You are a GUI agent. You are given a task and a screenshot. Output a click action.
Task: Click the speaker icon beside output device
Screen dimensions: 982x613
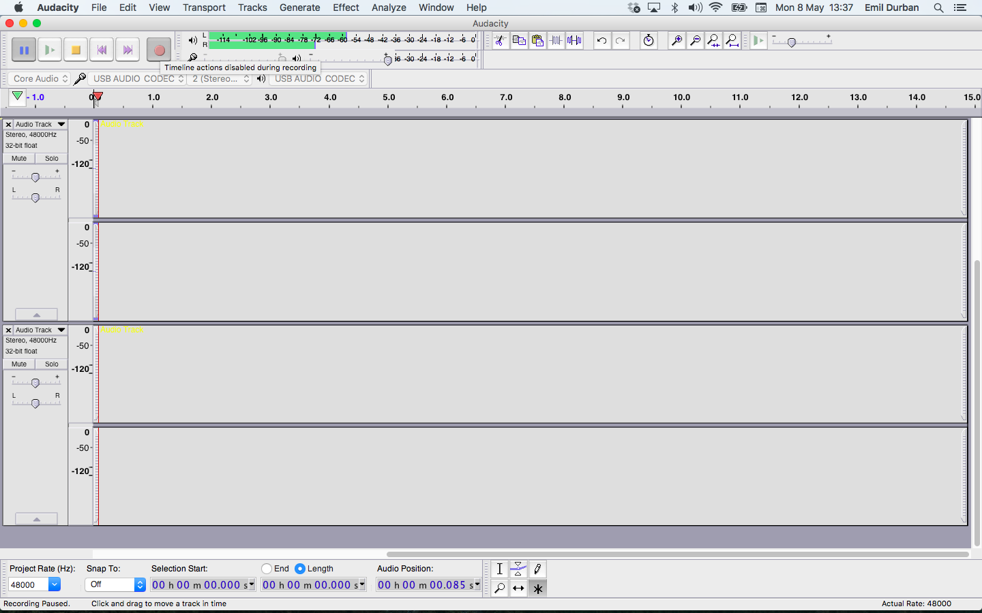pyautogui.click(x=261, y=78)
